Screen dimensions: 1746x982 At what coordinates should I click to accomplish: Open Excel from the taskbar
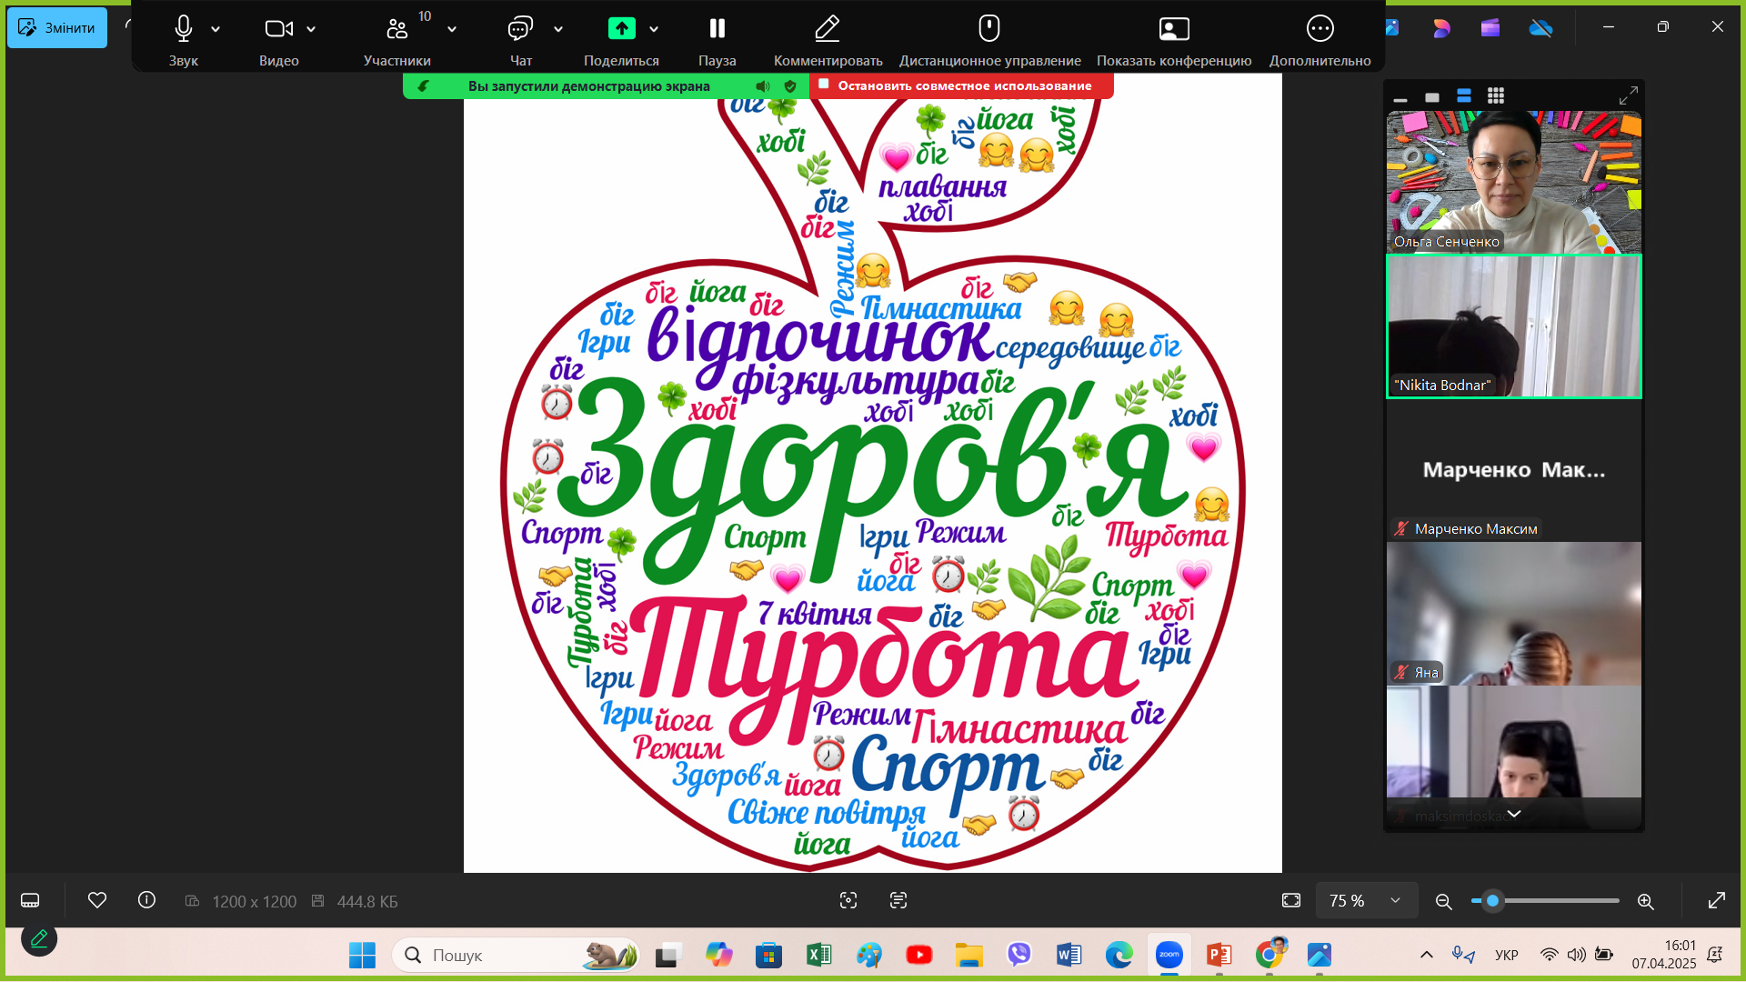(x=818, y=955)
